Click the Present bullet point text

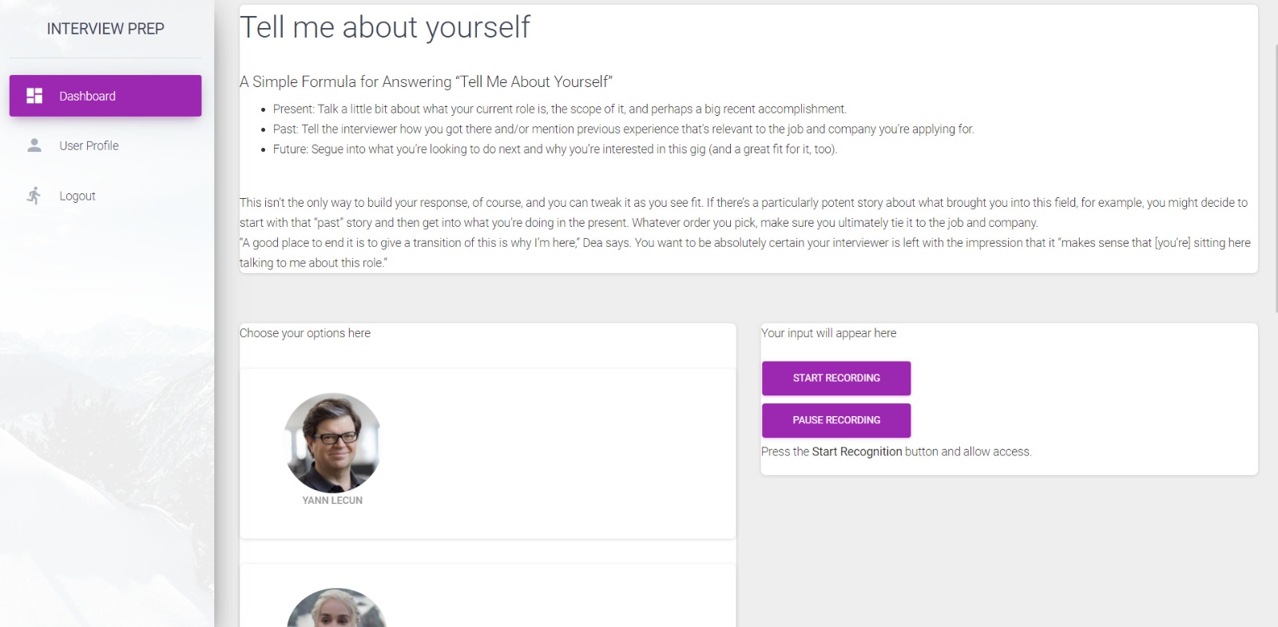tap(559, 109)
